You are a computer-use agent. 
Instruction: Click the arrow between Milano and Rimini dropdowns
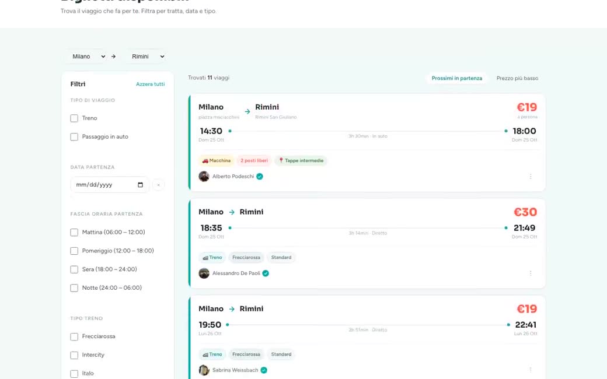(113, 57)
